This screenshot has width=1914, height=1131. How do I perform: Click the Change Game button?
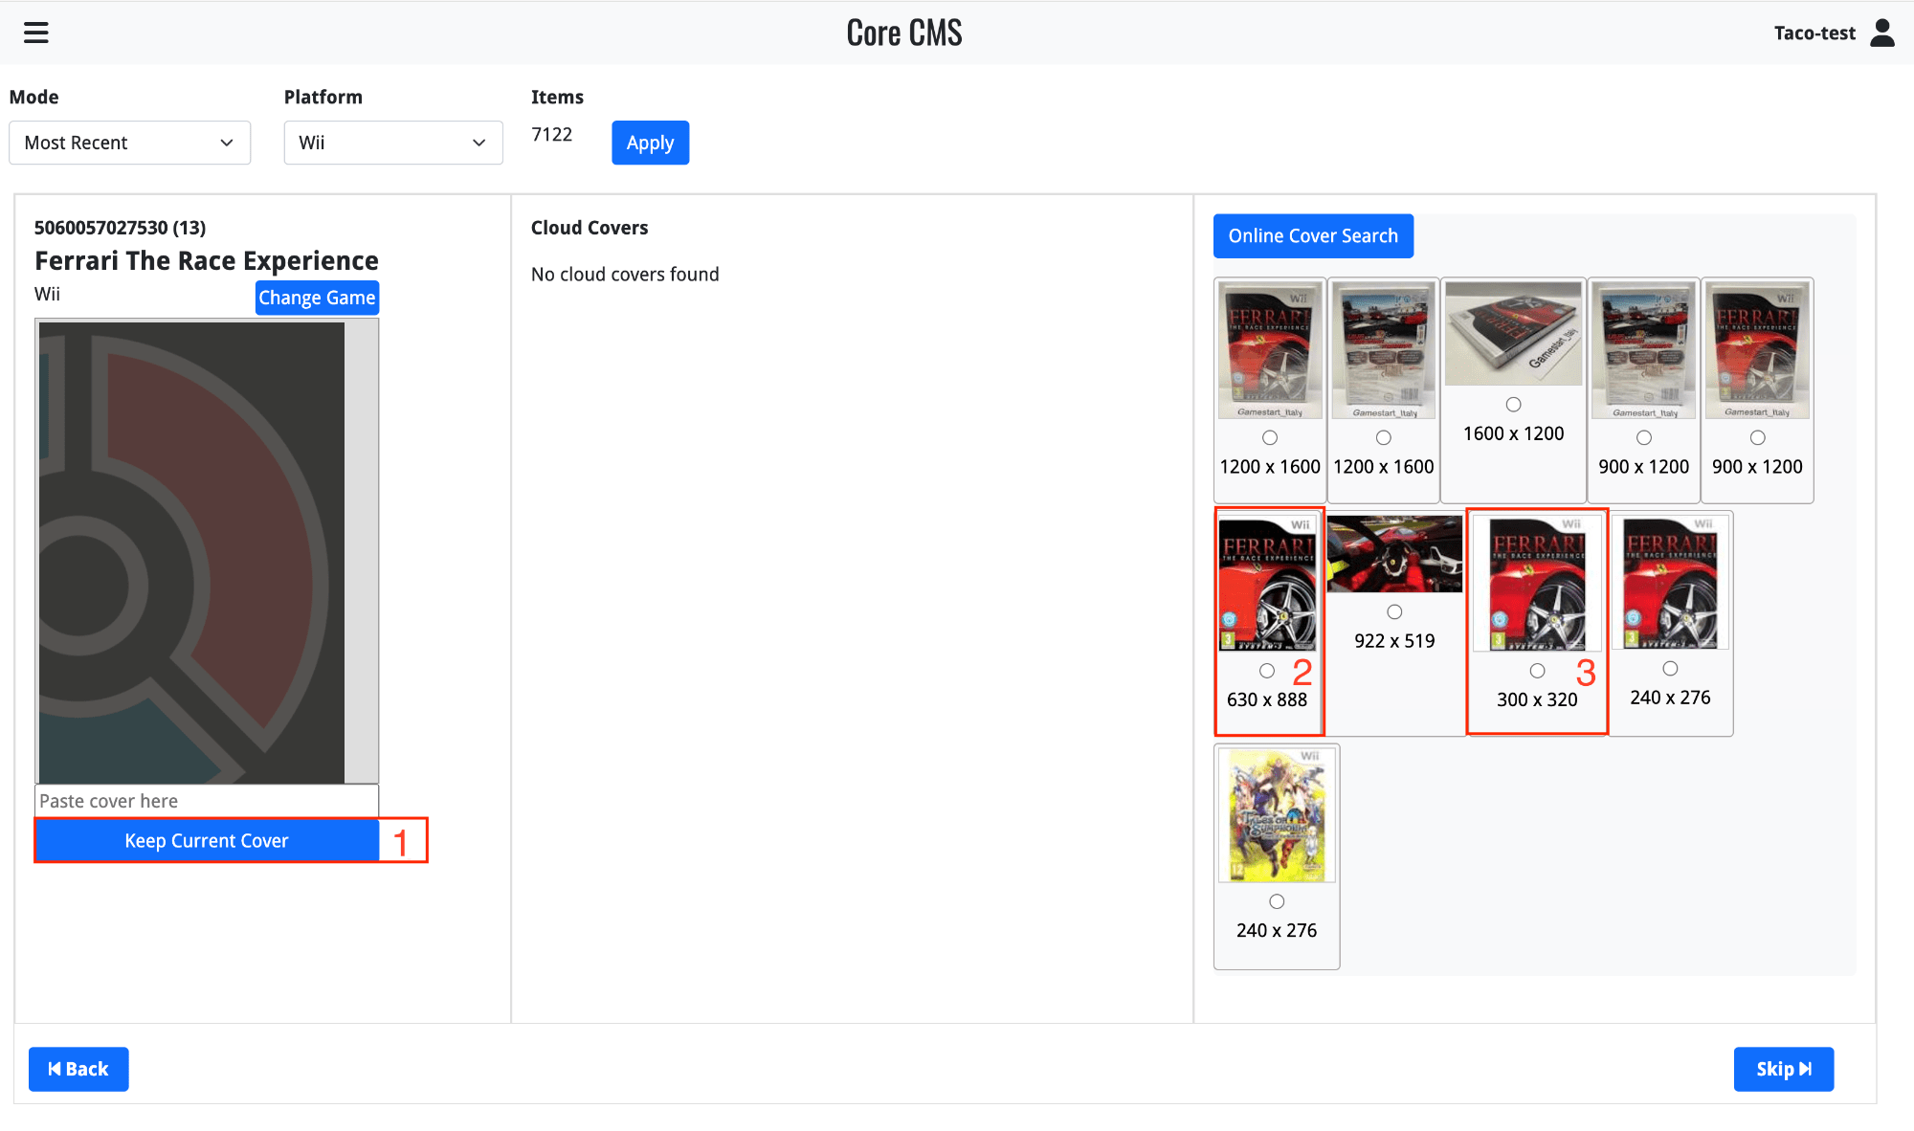317,298
